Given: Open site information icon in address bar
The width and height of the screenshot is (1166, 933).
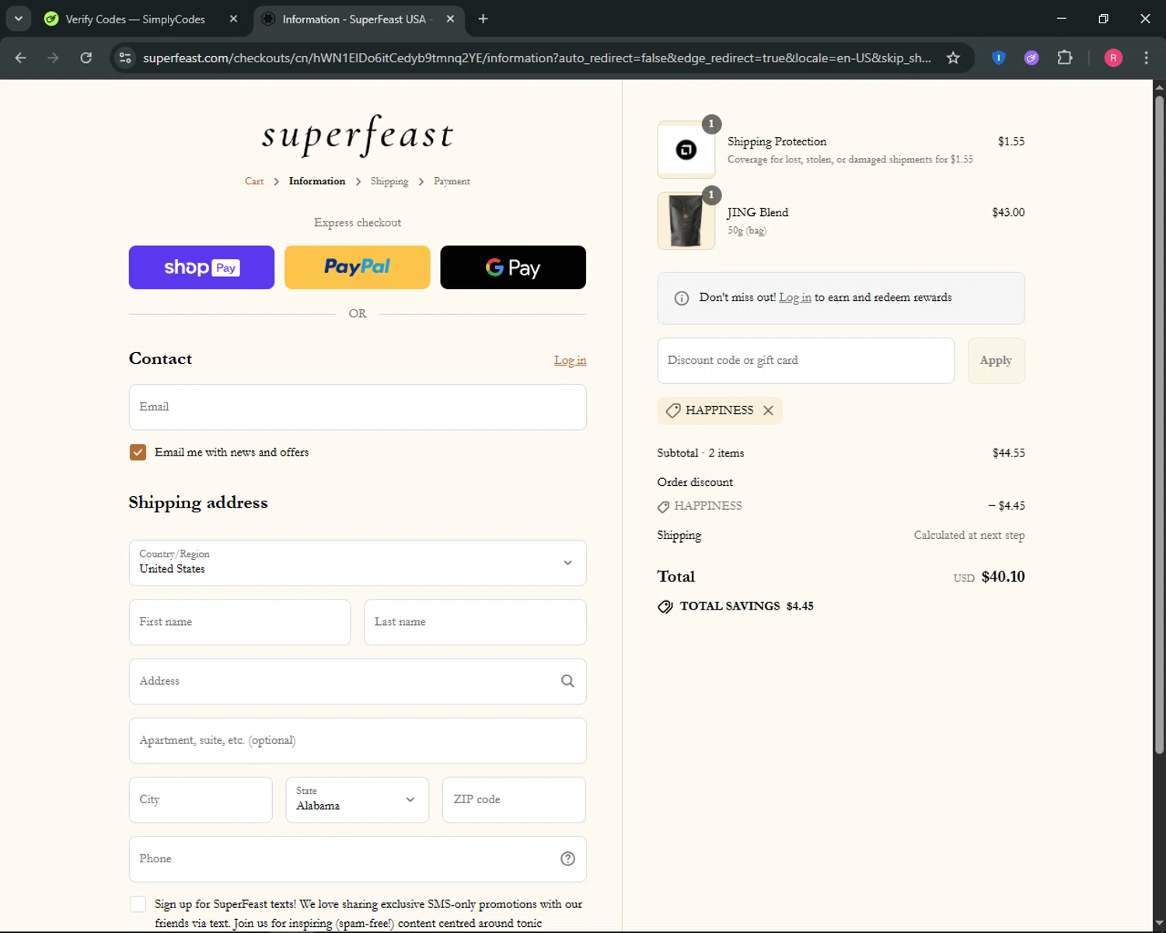Looking at the screenshot, I should point(125,58).
